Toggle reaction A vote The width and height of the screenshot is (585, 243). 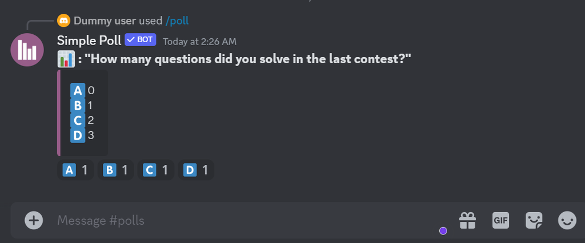tap(75, 170)
